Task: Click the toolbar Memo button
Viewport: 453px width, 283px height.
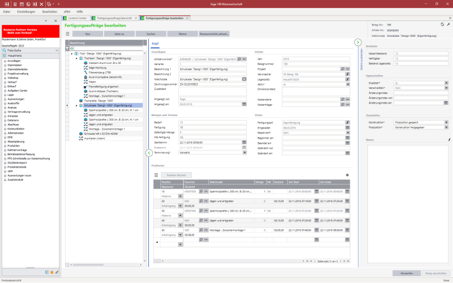Action: point(182,34)
